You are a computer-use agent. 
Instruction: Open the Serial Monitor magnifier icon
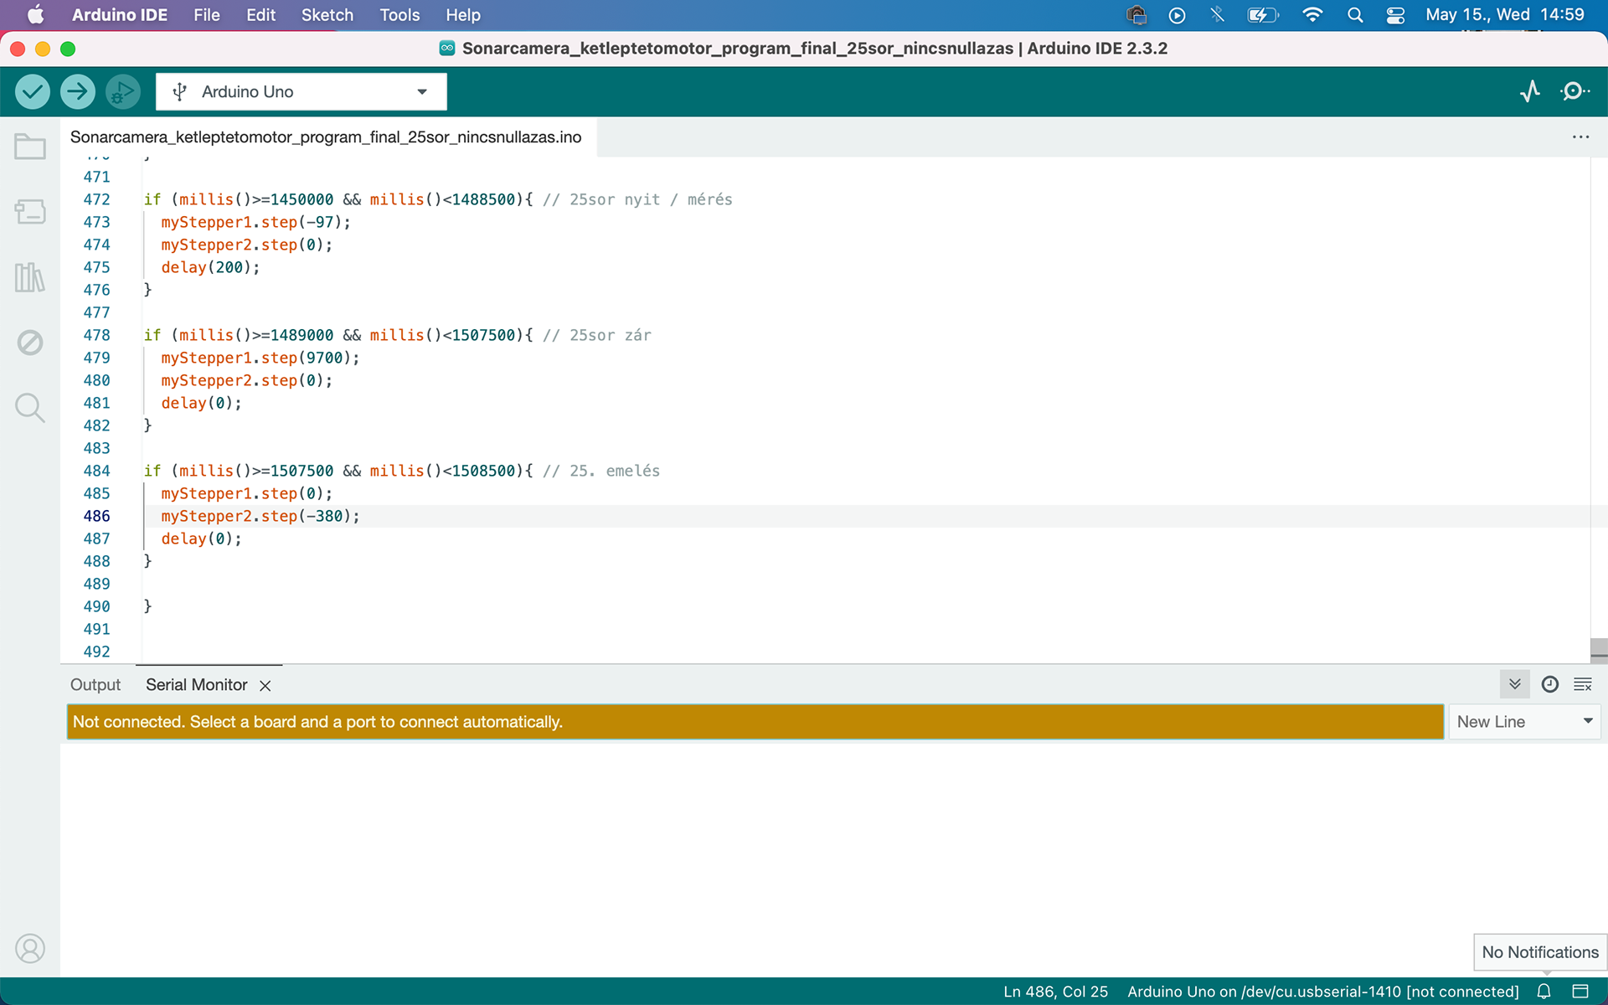pos(1575,91)
